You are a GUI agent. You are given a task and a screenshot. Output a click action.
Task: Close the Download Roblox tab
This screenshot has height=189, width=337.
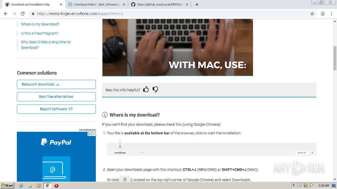(124, 4)
